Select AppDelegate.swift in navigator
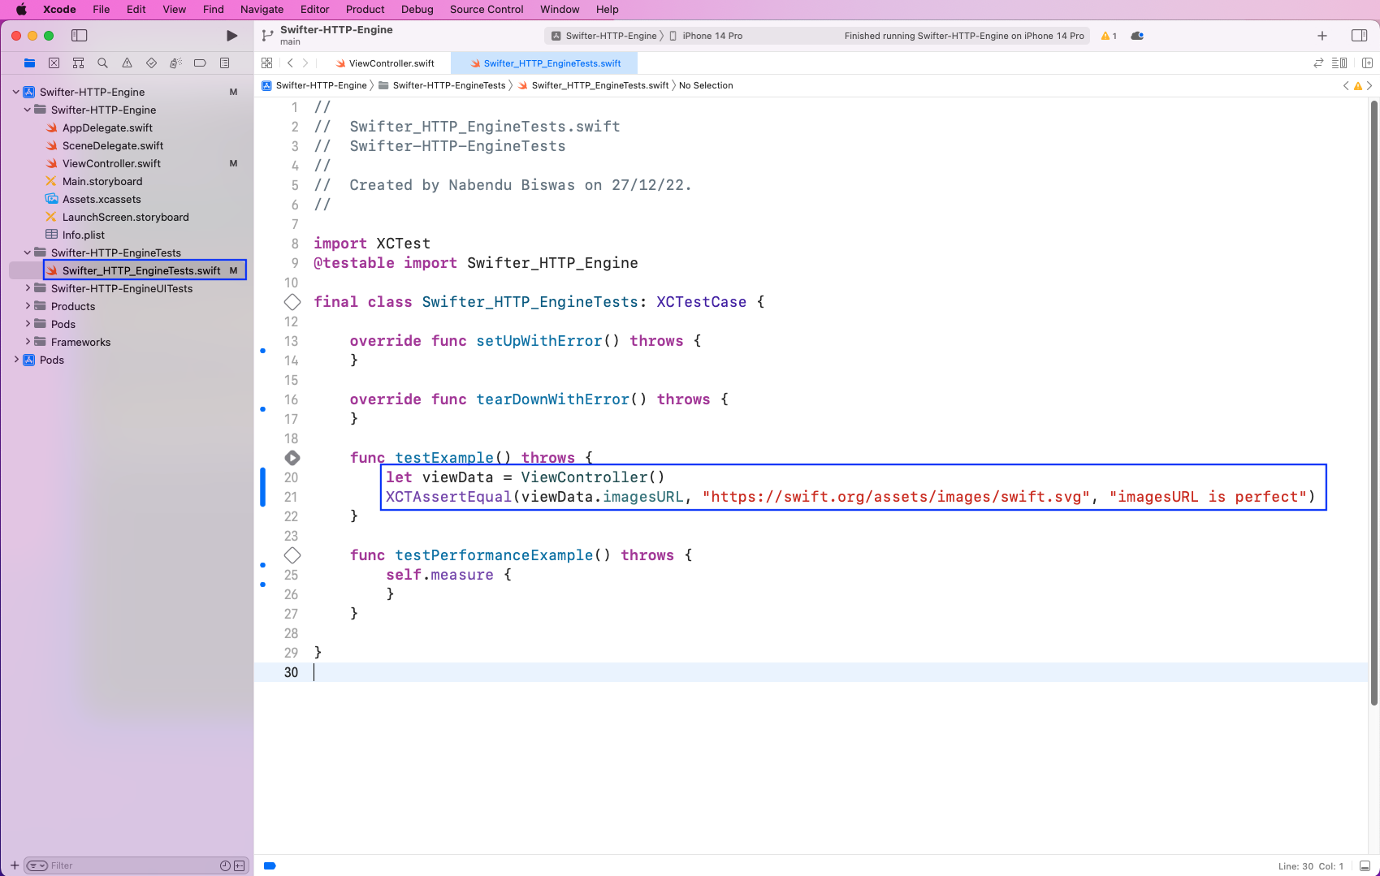 tap(107, 127)
